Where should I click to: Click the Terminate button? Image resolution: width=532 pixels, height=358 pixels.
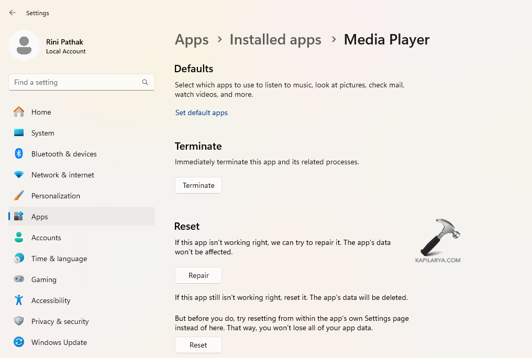click(x=198, y=185)
